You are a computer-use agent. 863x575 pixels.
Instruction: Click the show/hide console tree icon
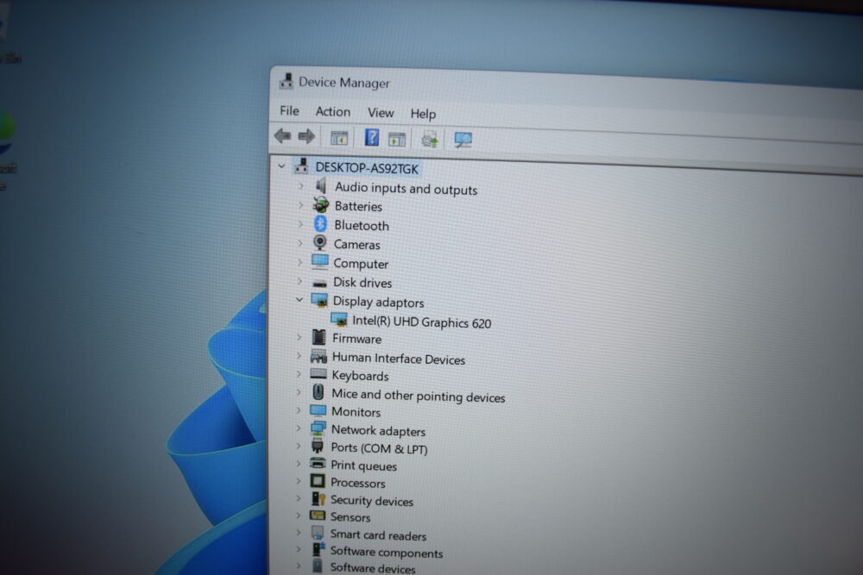click(339, 137)
